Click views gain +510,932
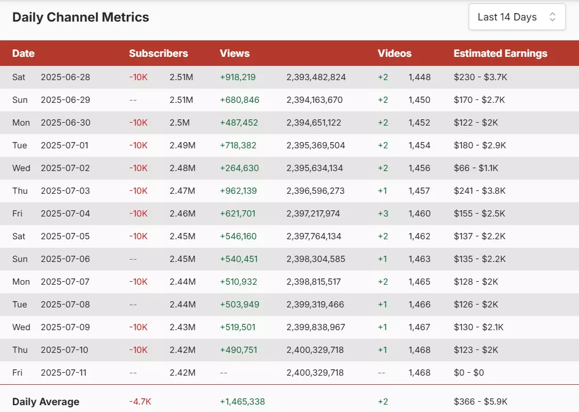The width and height of the screenshot is (579, 412). (238, 282)
